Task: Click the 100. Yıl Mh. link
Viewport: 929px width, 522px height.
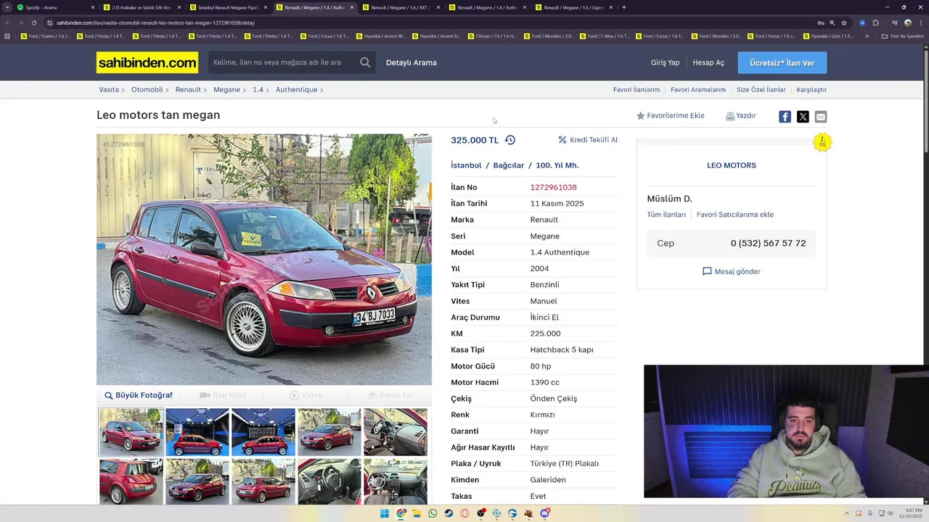Action: pyautogui.click(x=557, y=165)
